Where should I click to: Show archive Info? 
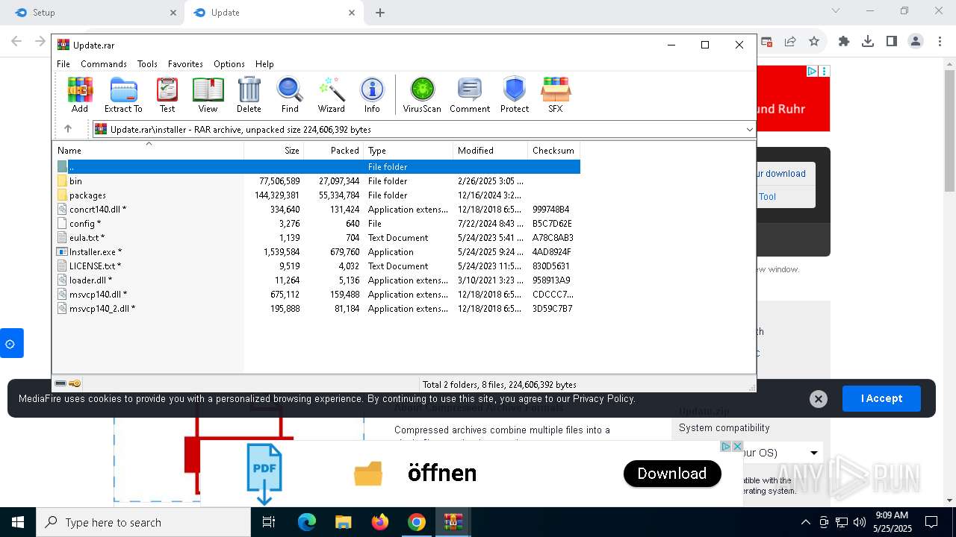click(372, 95)
